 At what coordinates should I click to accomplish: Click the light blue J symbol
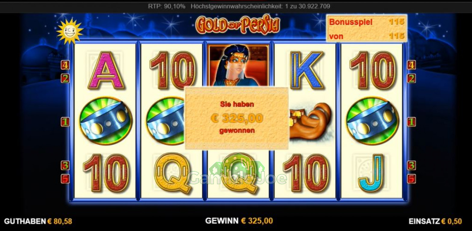click(x=371, y=173)
